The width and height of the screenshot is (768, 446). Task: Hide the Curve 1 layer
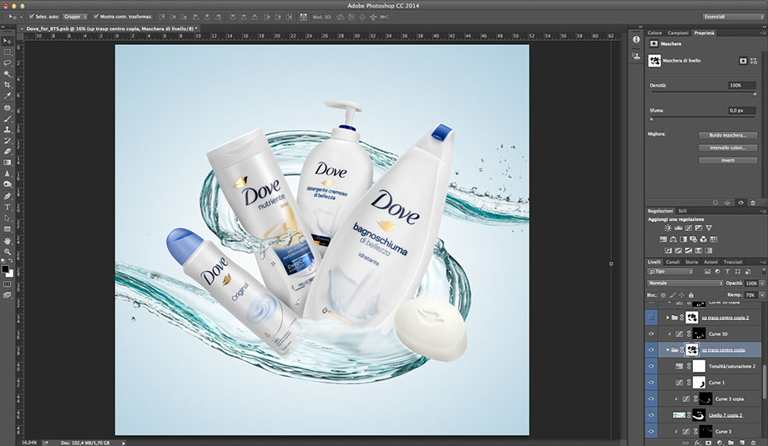651,383
